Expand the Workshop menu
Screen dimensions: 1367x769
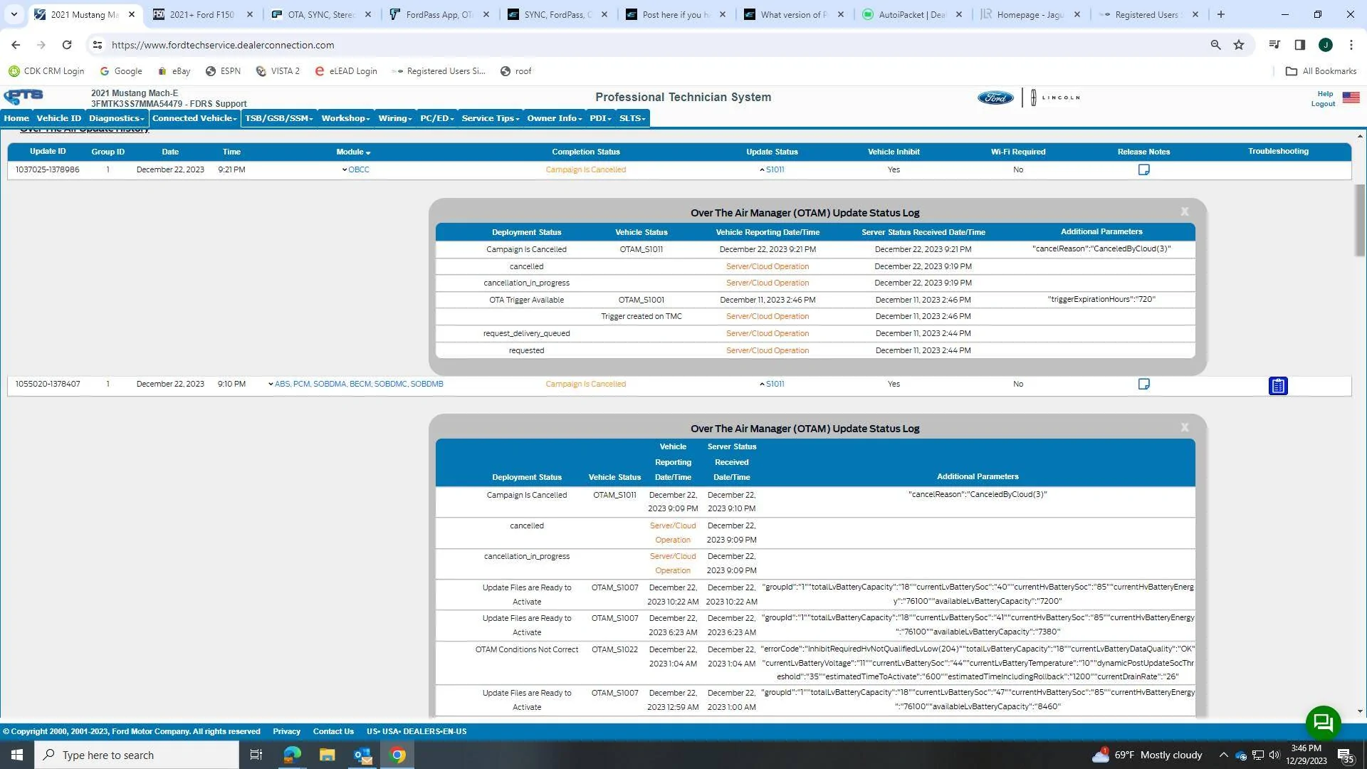tap(345, 118)
